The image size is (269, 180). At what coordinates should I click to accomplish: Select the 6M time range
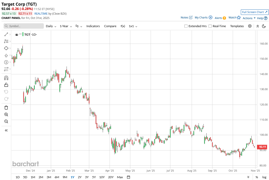coord(57,177)
